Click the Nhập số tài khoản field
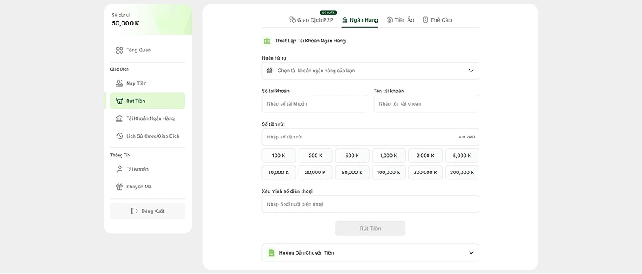The width and height of the screenshot is (642, 274). 314,103
